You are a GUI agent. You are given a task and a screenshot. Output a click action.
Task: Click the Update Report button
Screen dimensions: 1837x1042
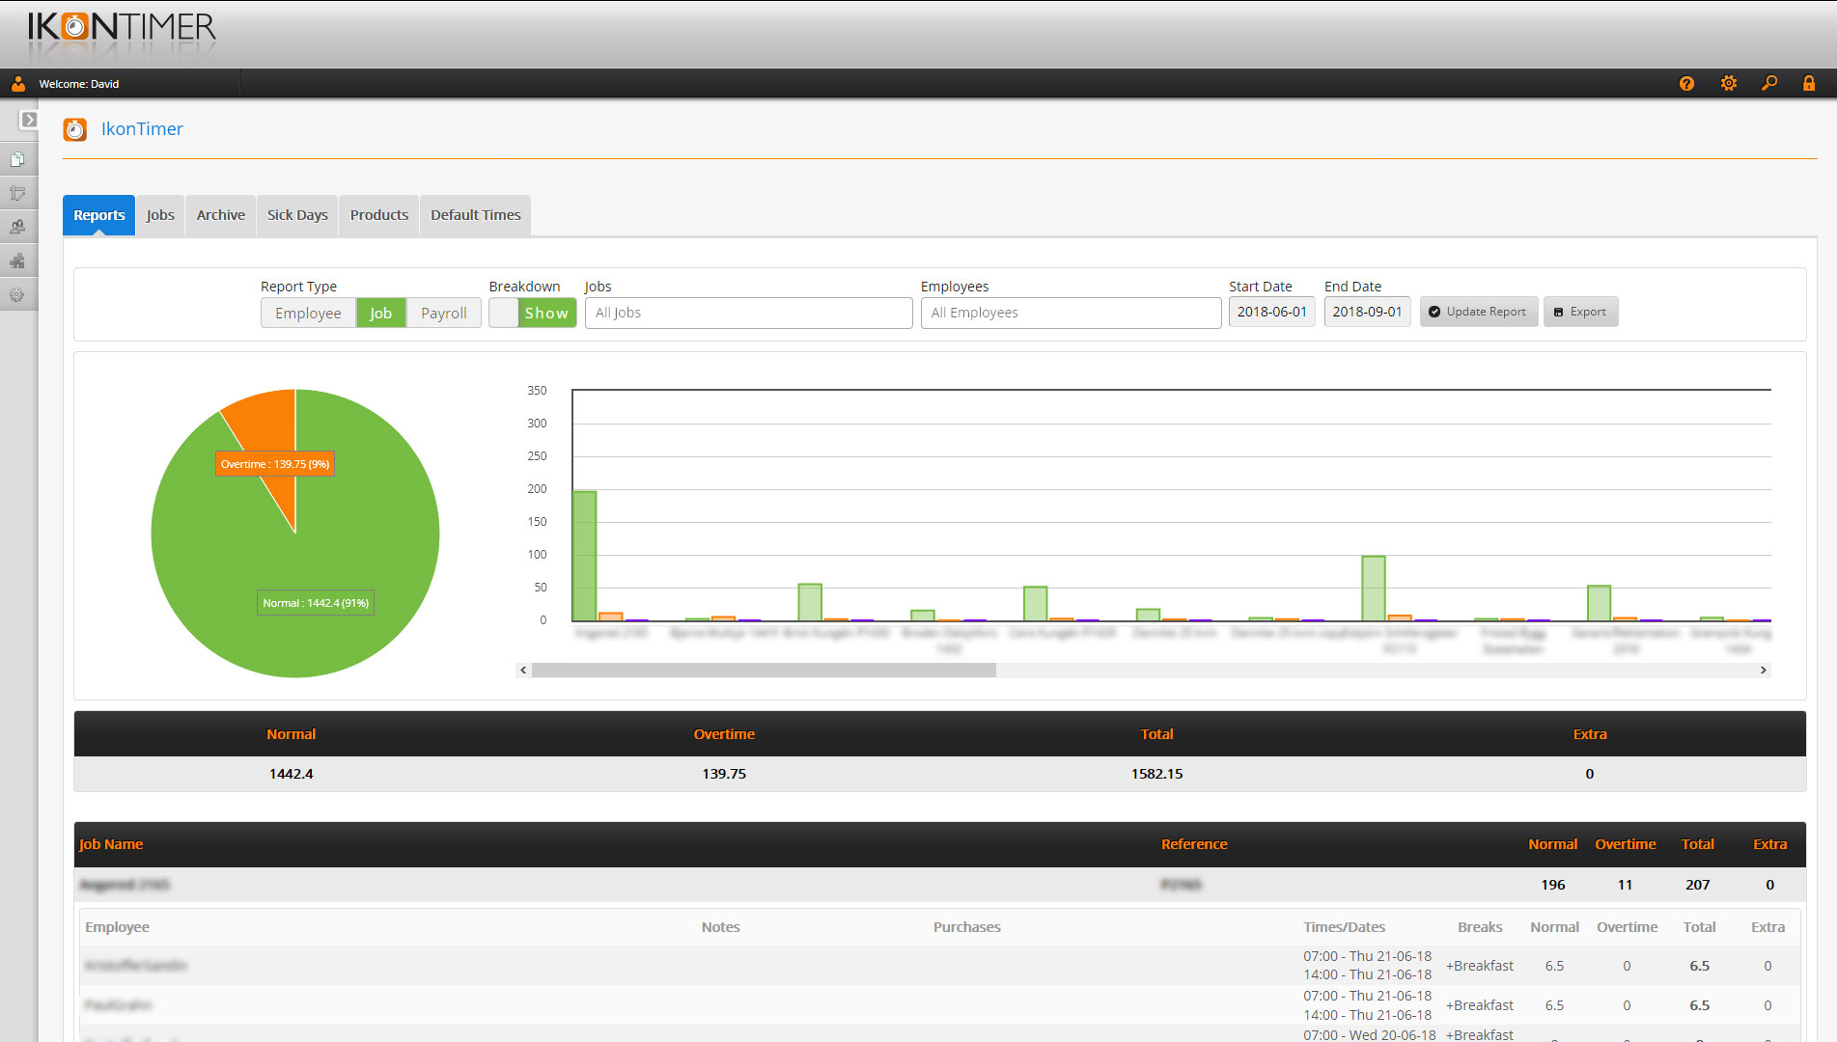pos(1478,312)
